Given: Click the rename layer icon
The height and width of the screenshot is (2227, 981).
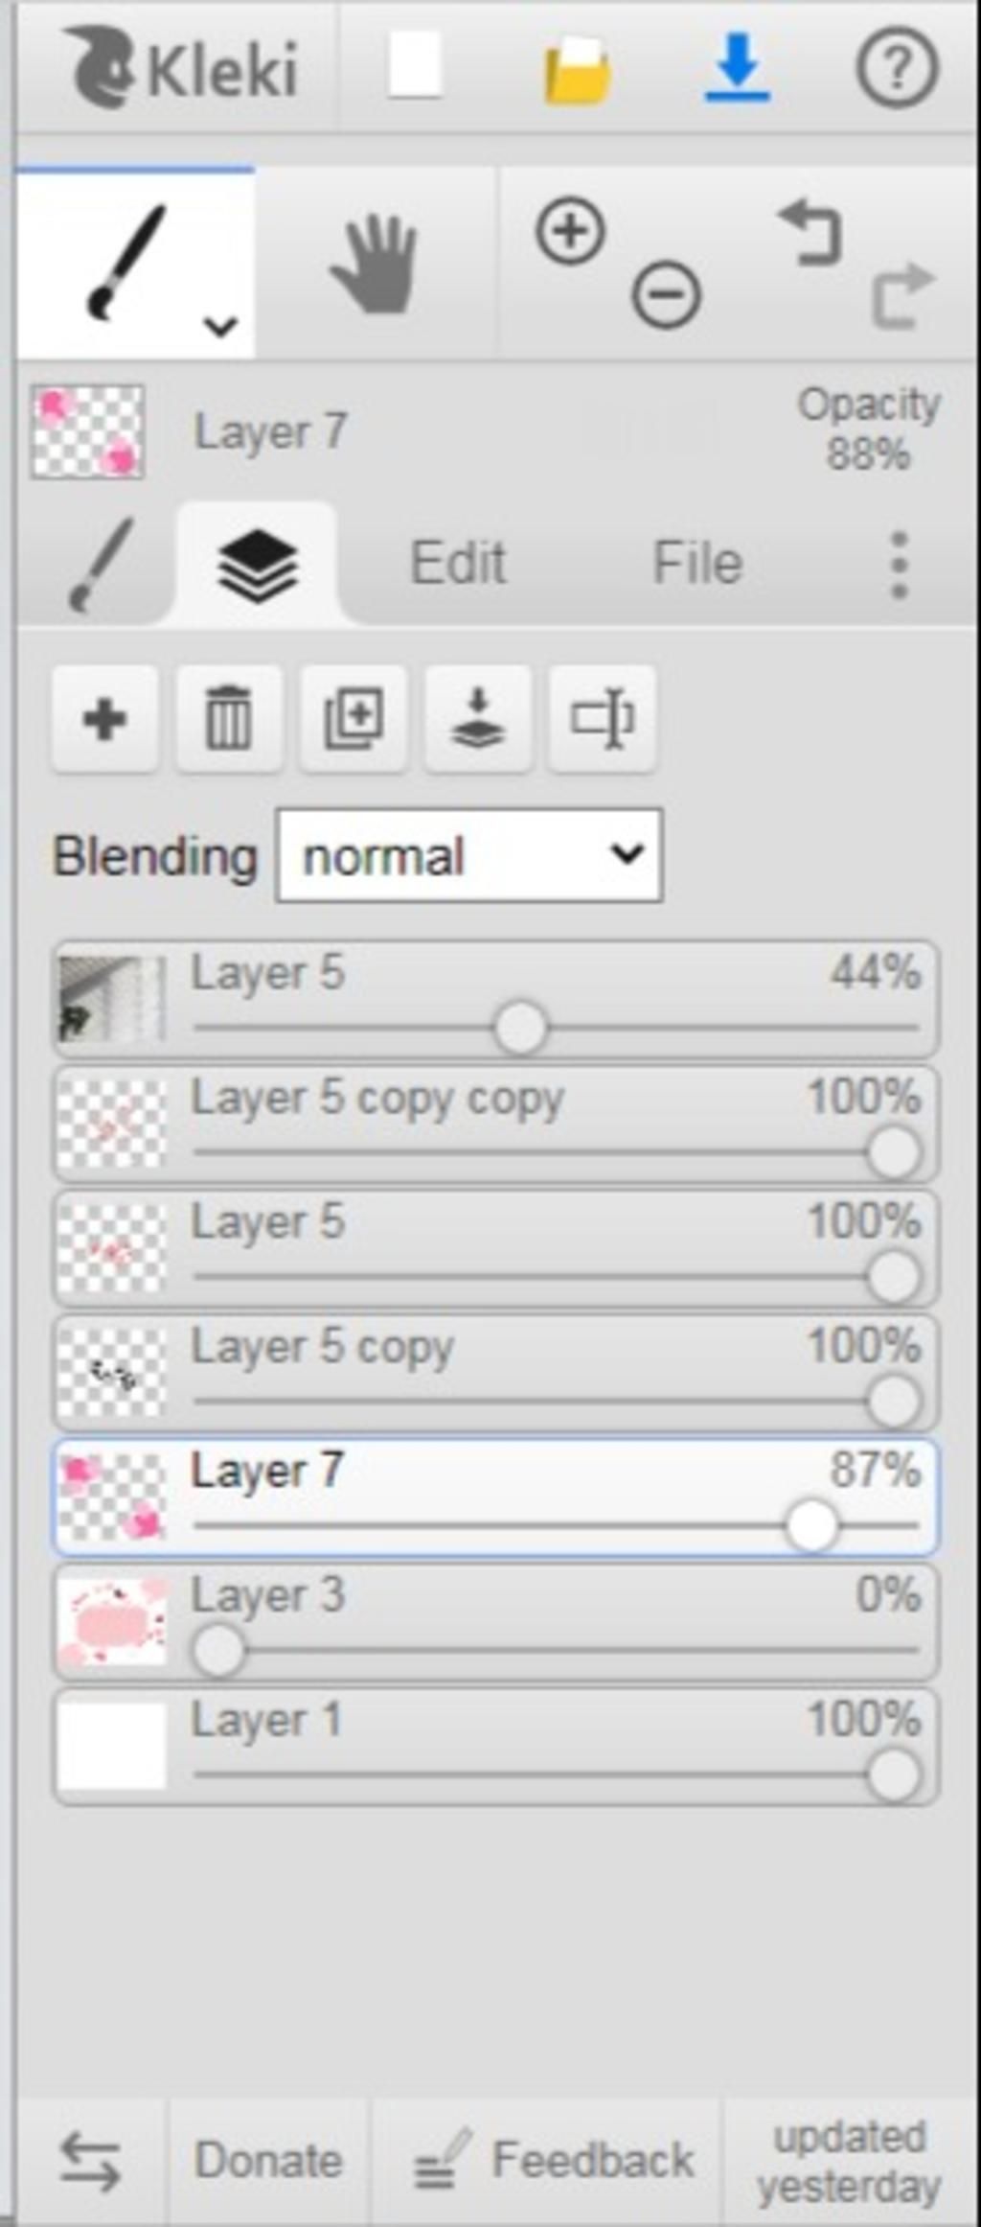Looking at the screenshot, I should pos(602,719).
